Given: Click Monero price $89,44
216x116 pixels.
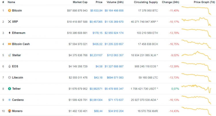Looking at the screenshot, I should 98,111.
